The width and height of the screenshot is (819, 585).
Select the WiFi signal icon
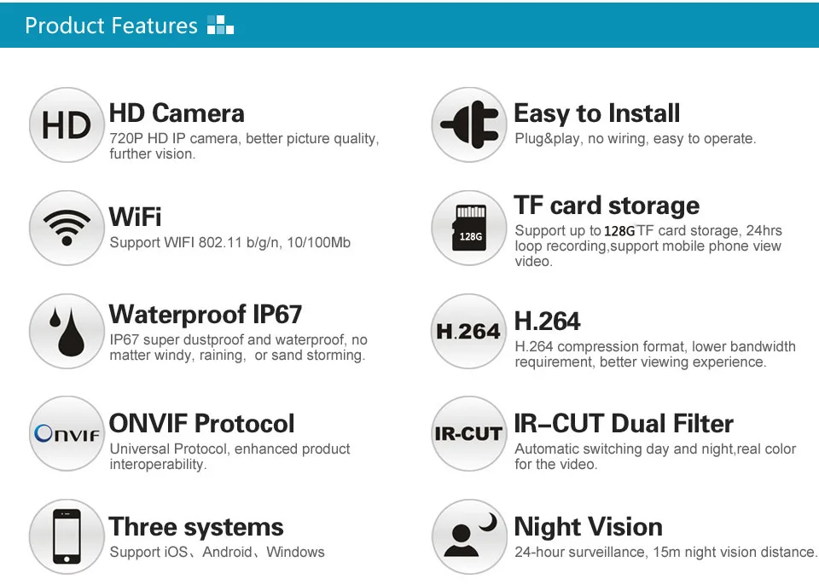67,228
